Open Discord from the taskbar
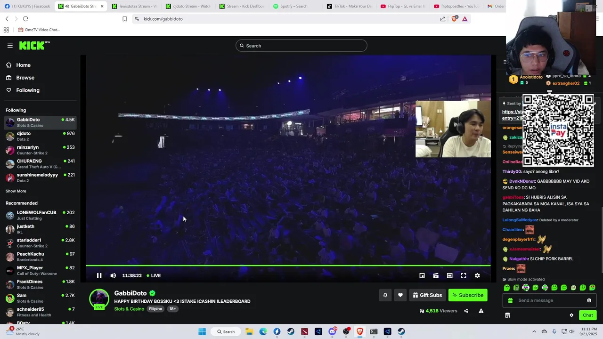The width and height of the screenshot is (603, 339). (x=332, y=331)
